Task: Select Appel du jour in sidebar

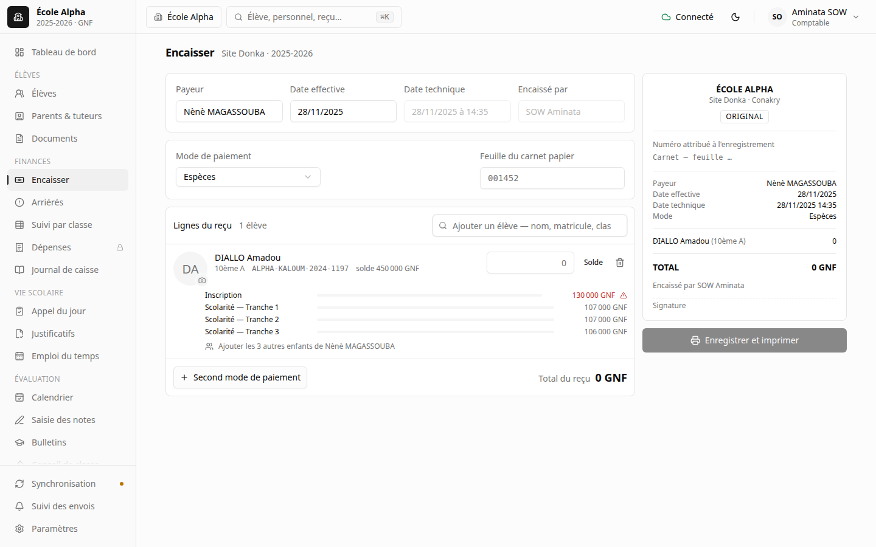Action: pyautogui.click(x=68, y=311)
